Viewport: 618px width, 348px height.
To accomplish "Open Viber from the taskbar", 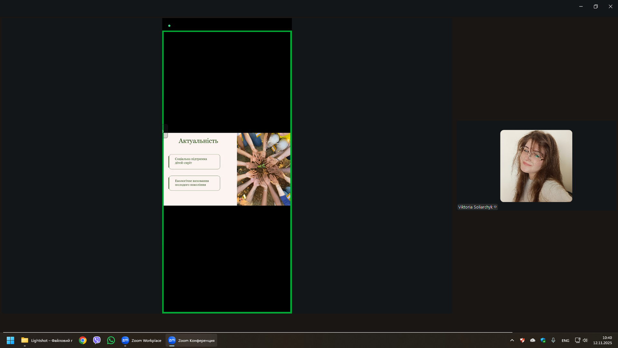I will (97, 340).
